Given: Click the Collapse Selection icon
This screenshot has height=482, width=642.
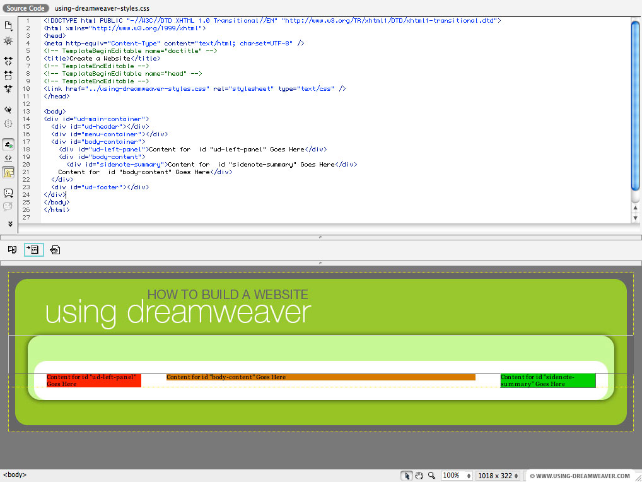Looking at the screenshot, I should (8, 75).
